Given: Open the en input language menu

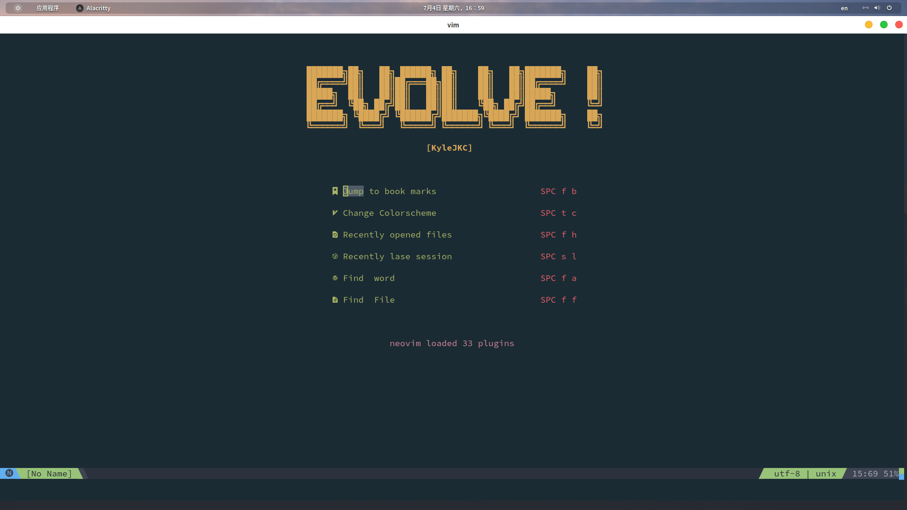Looking at the screenshot, I should pos(844,8).
